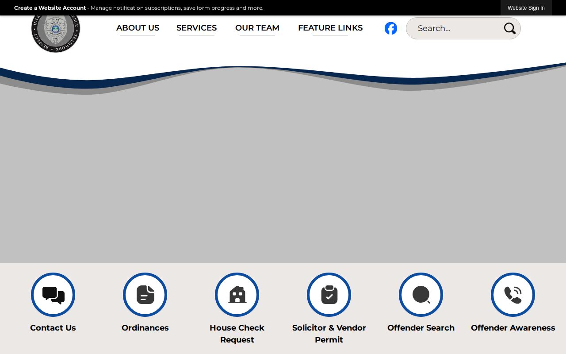Open the Feature Links menu
This screenshot has width=566, height=354.
330,28
